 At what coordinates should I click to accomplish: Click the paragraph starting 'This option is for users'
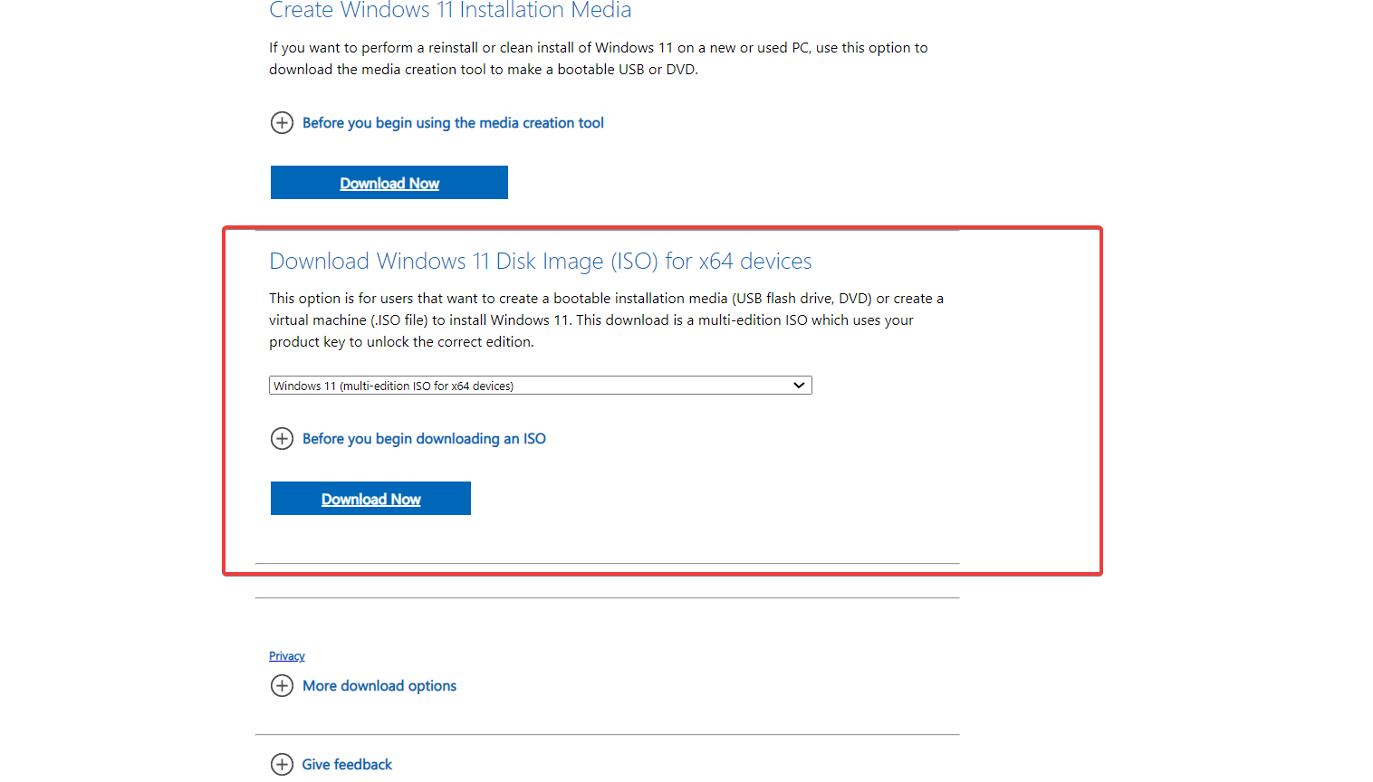(x=607, y=320)
